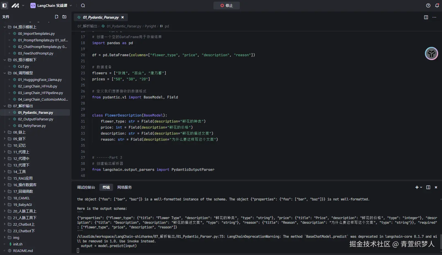
Task: Close the 01_Pydantic_Parser.py tab
Action: [x=123, y=17]
